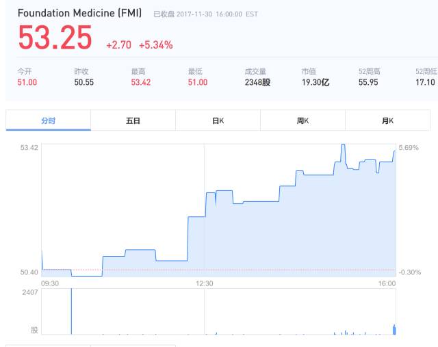
Task: Click the 昨收 value 50.55
Action: click(x=84, y=82)
